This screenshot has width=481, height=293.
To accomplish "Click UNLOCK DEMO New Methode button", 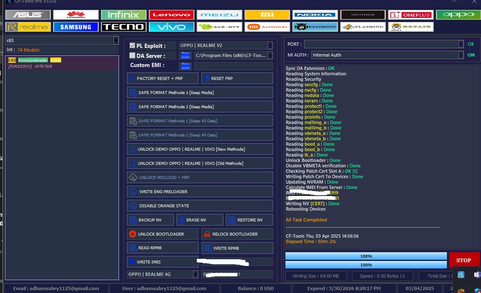I will (200, 149).
